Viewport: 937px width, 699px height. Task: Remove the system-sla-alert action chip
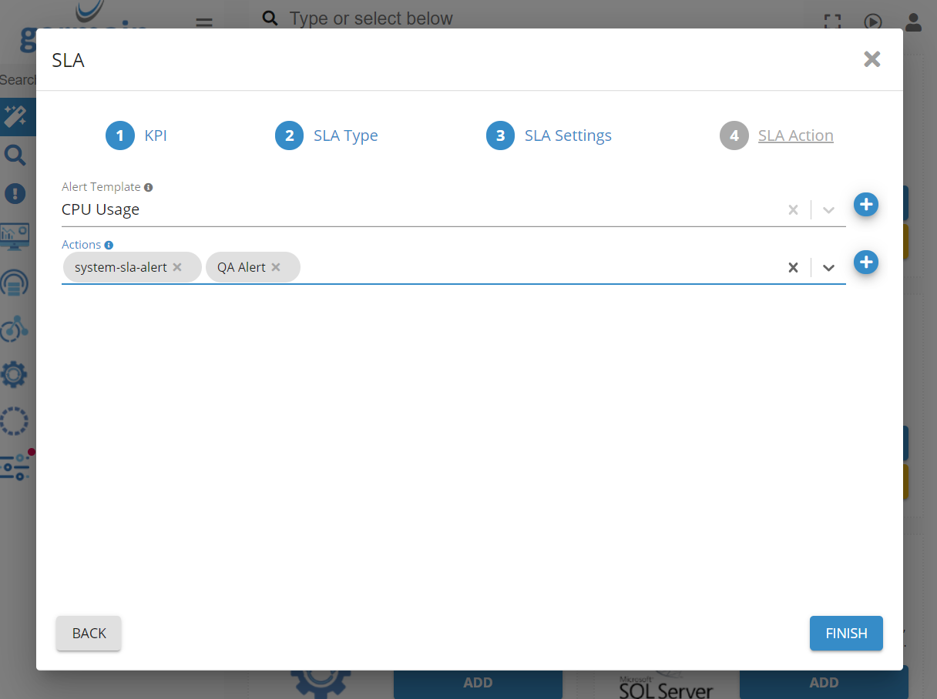click(x=177, y=267)
